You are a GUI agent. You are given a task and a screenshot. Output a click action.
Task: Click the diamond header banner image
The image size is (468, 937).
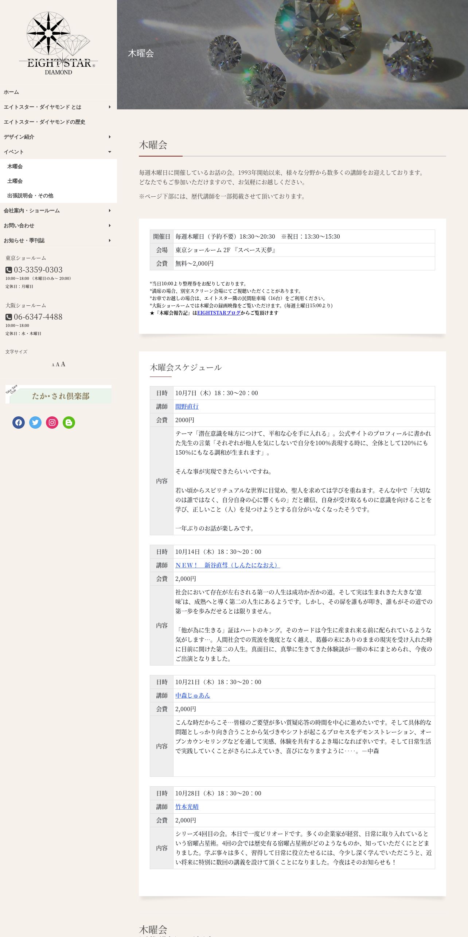[292, 55]
